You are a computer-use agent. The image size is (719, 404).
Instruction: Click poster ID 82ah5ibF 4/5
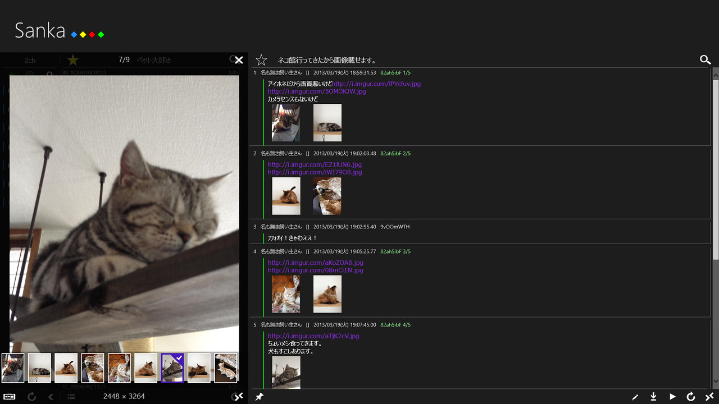(x=395, y=324)
